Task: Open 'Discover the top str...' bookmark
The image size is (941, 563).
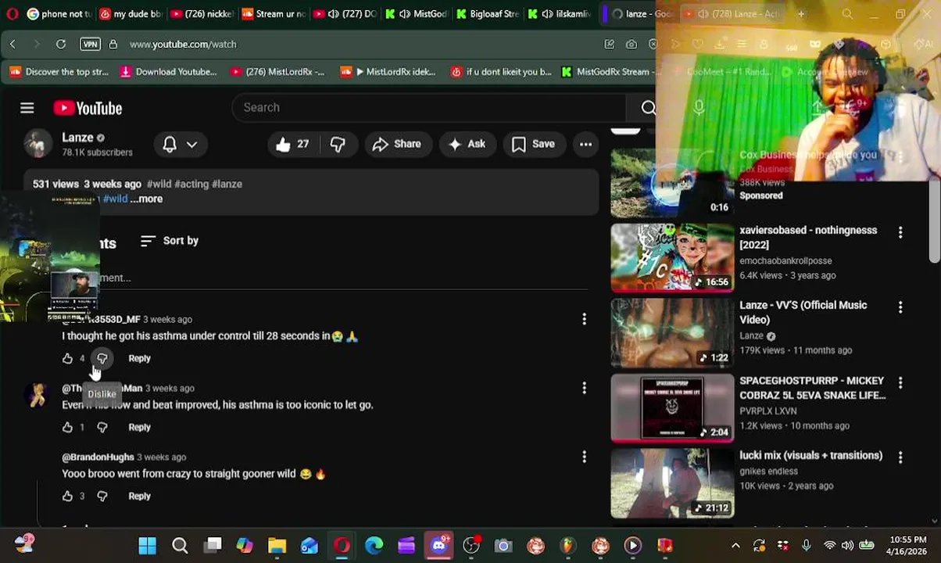Action: (59, 72)
